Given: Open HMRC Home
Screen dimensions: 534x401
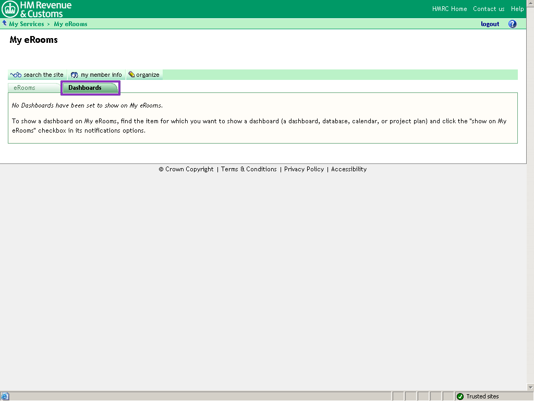Looking at the screenshot, I should (x=449, y=9).
